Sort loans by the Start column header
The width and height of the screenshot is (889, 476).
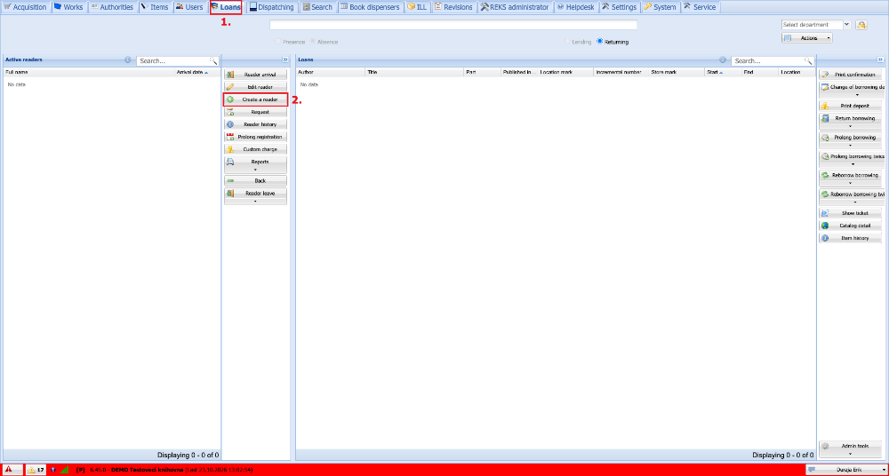click(723, 73)
